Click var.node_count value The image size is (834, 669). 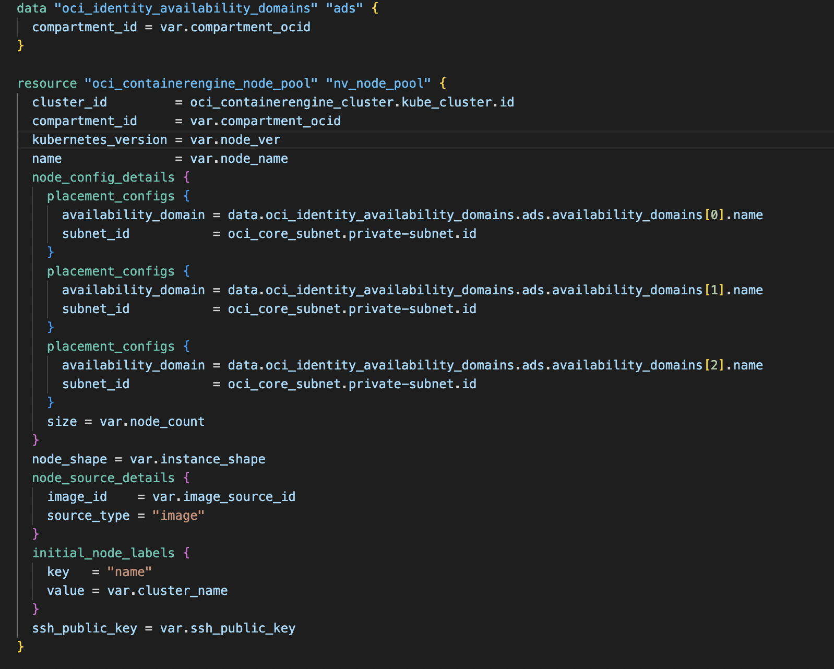click(x=152, y=422)
